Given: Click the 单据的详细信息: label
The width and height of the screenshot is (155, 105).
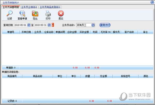Looking at the screenshot, I should click(11, 72).
